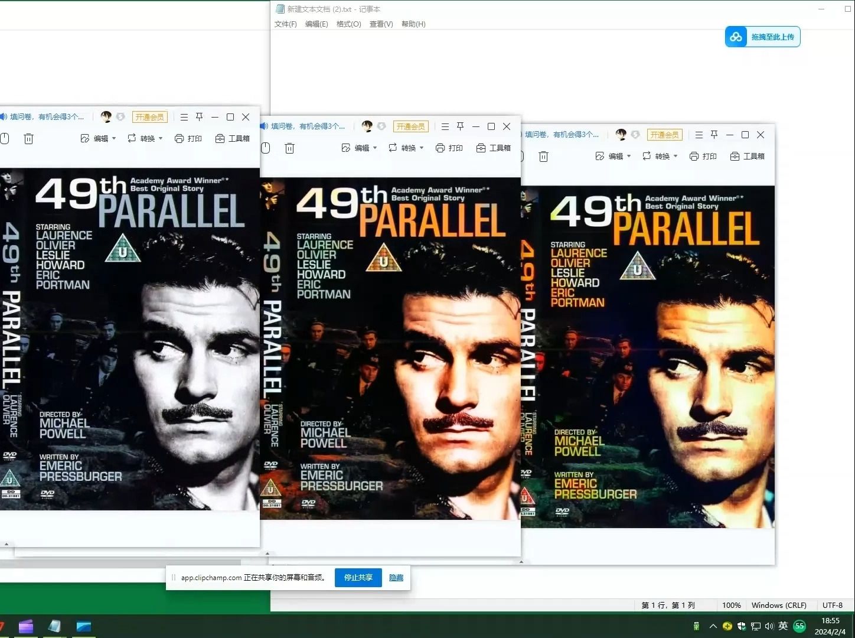Click 开通会员 button in left viewer
Viewport: 855px width, 638px height.
coord(150,117)
